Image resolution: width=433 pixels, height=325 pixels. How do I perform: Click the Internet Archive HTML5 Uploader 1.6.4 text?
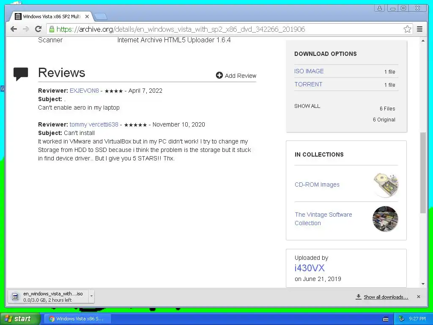[174, 40]
